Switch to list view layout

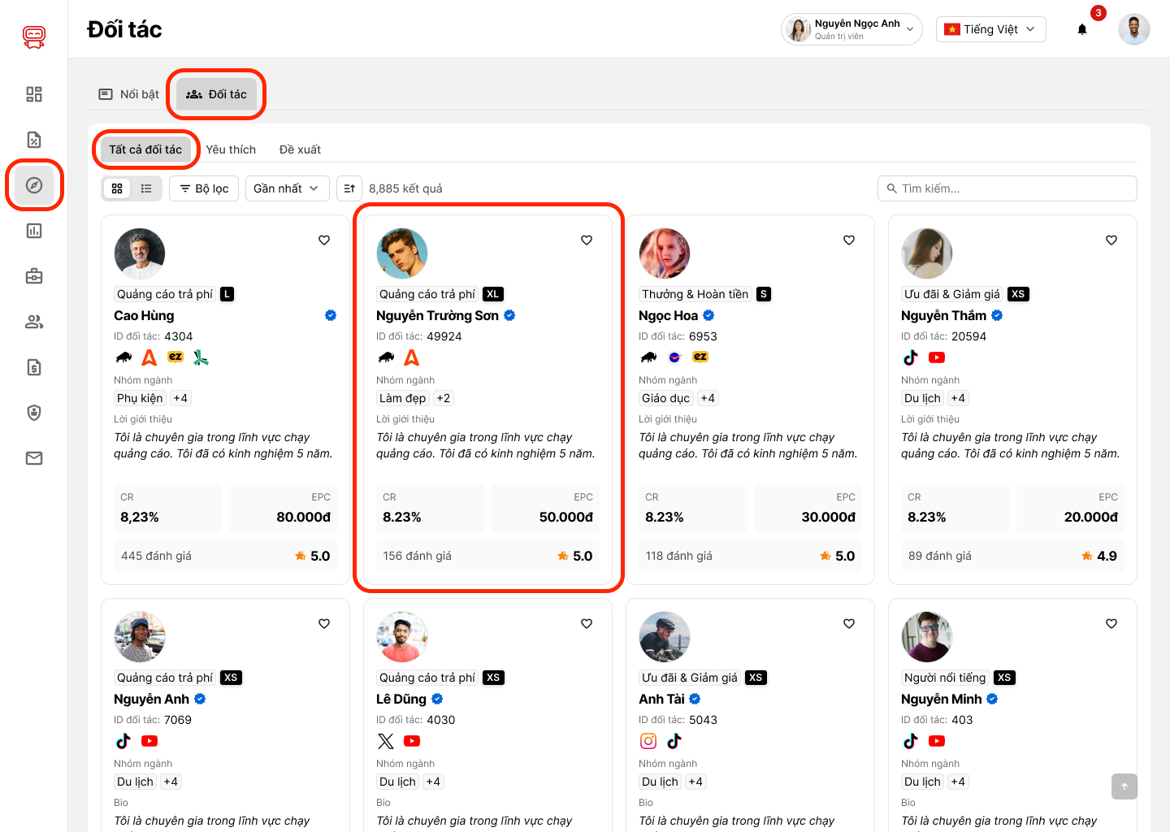(146, 188)
